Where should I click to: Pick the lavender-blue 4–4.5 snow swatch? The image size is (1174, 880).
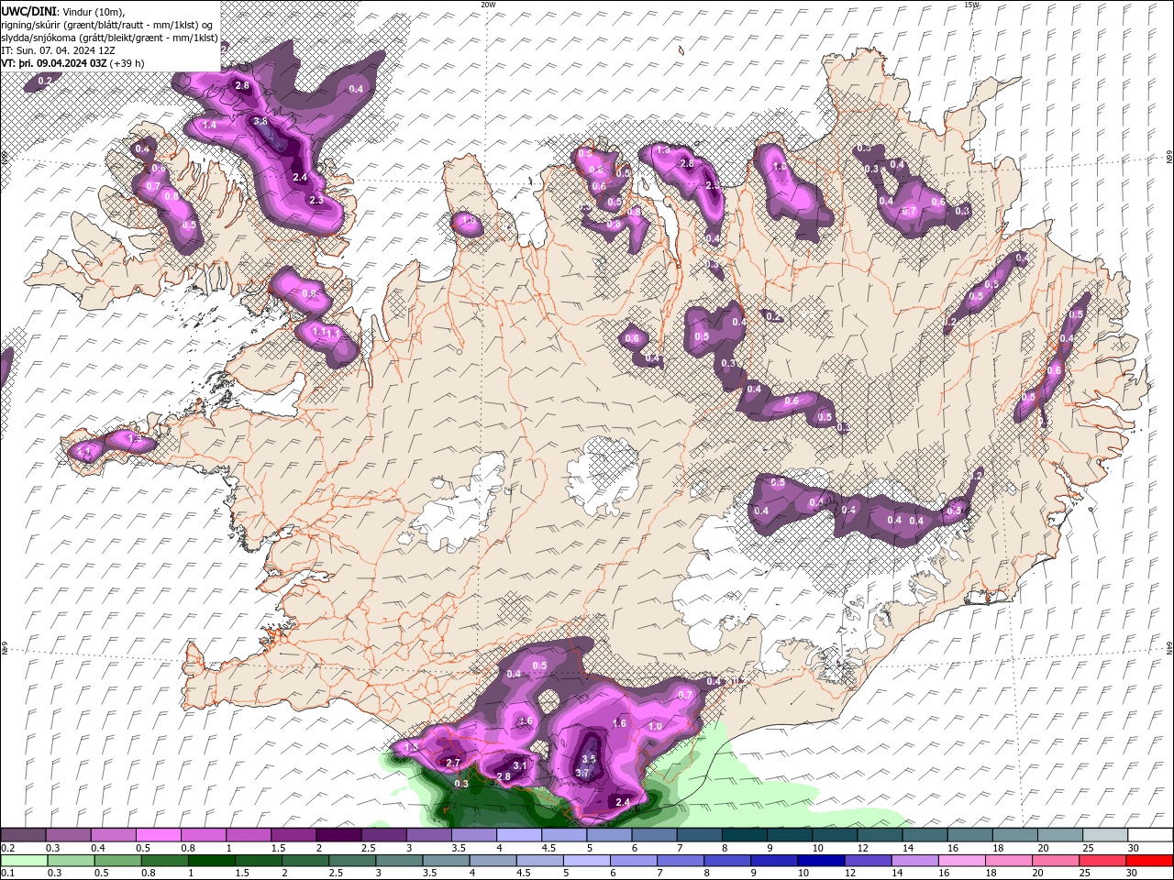[x=518, y=835]
